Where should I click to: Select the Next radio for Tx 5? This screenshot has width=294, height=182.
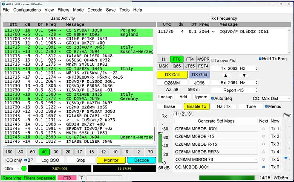point(263,159)
